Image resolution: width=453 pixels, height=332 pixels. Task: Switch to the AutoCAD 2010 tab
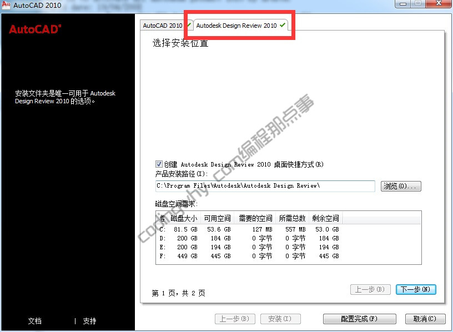(x=162, y=25)
